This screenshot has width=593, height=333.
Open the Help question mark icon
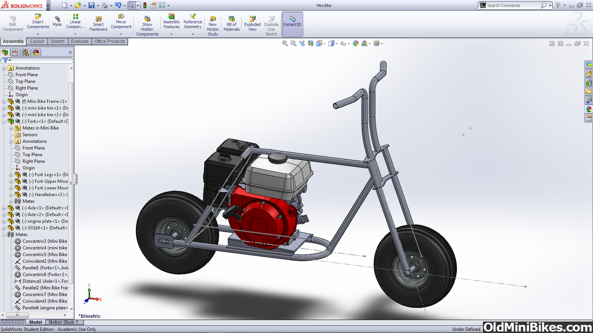click(x=558, y=5)
